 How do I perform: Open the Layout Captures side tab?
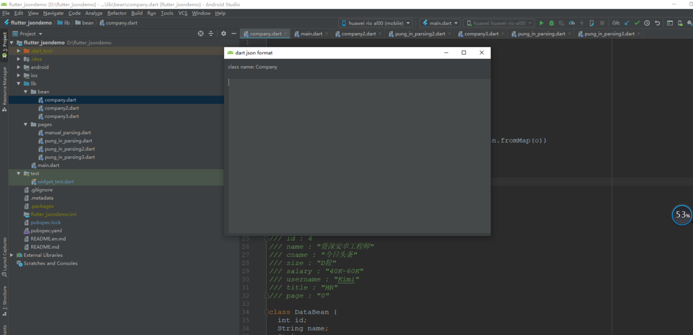(4, 257)
